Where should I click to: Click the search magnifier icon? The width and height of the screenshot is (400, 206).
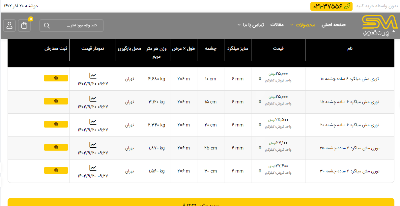(x=47, y=26)
